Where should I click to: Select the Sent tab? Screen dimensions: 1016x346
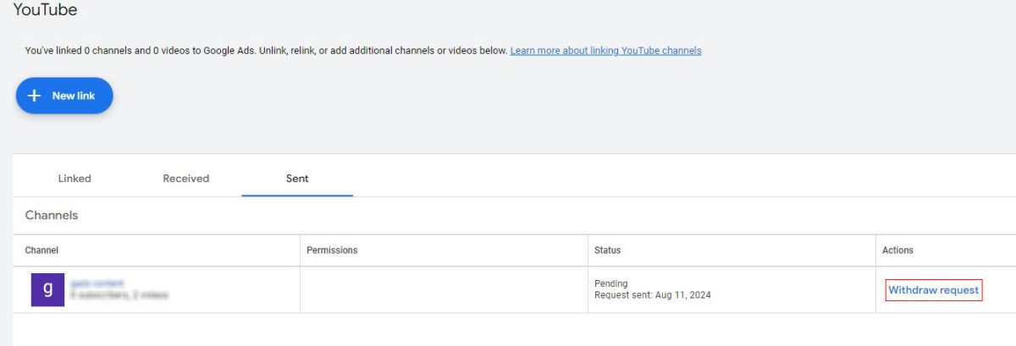[x=297, y=178]
